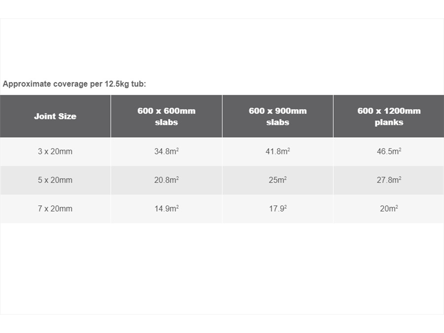
Task: Select the 5 x 20mm joint size cell
Action: pos(55,180)
